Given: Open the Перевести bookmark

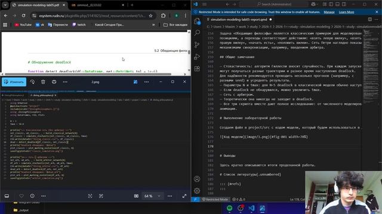Looking at the screenshot, I should pyautogui.click(x=58, y=25).
